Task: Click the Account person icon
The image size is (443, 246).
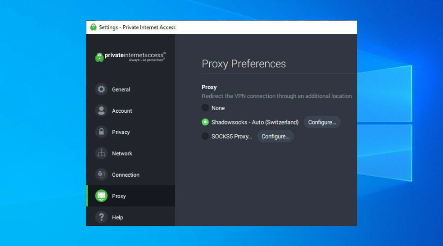Action: point(101,111)
